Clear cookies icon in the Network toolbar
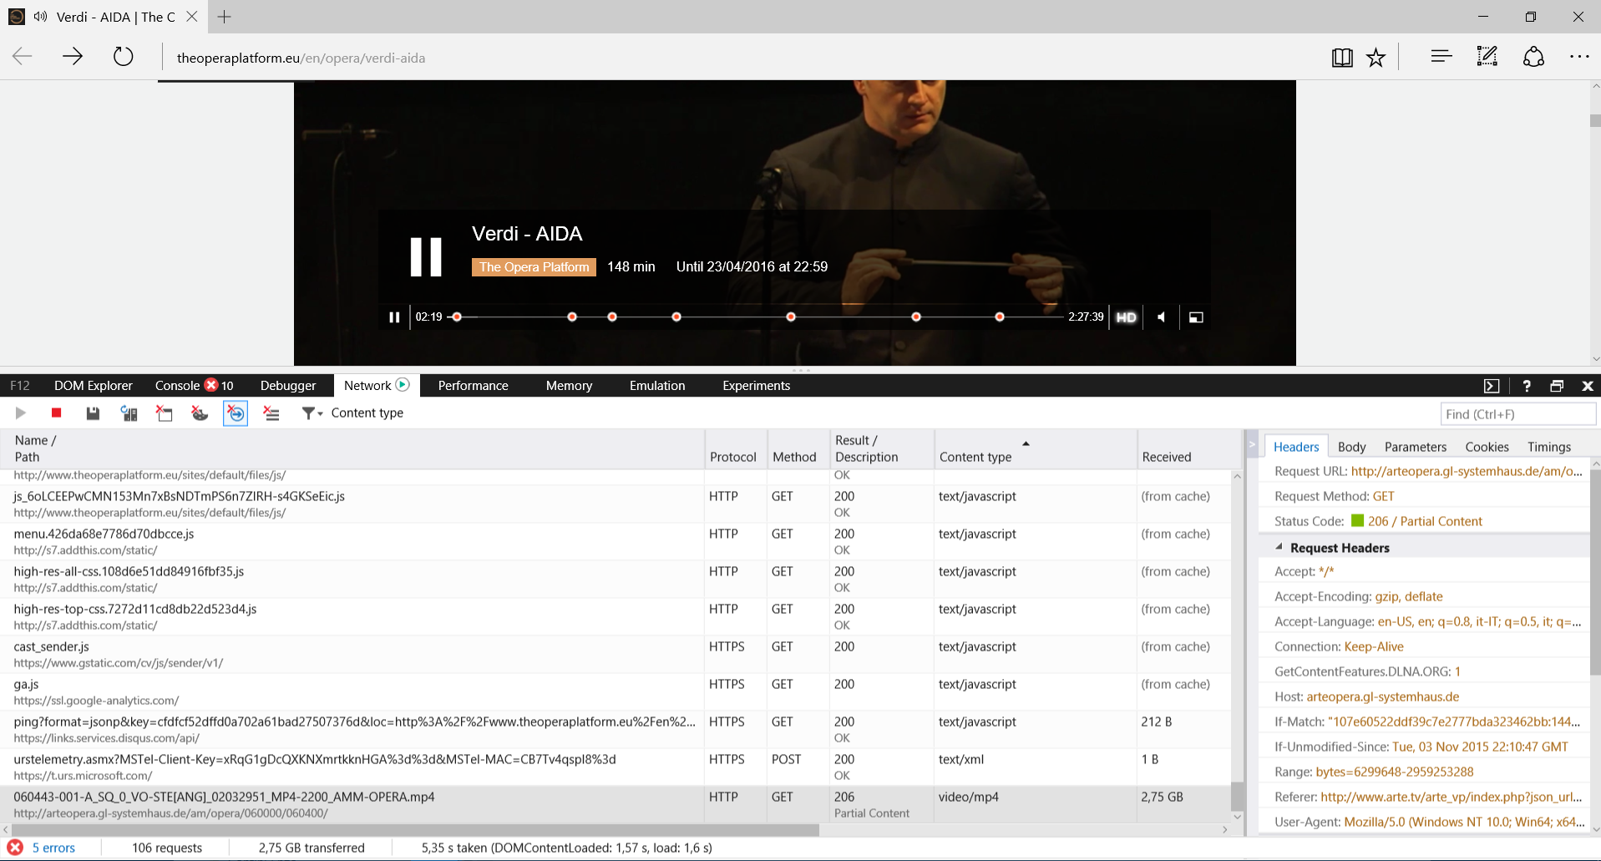Viewport: 1601px width, 861px height. pyautogui.click(x=200, y=413)
